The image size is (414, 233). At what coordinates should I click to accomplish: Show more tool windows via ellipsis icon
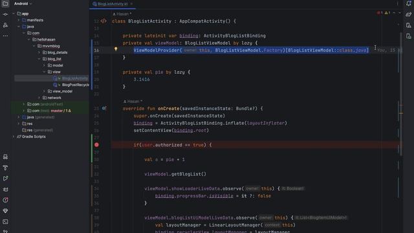click(5, 36)
